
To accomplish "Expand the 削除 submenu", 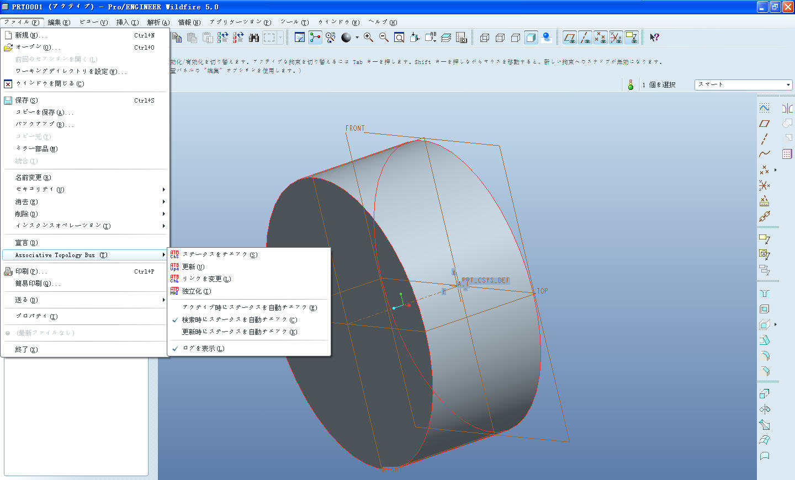I will point(85,214).
